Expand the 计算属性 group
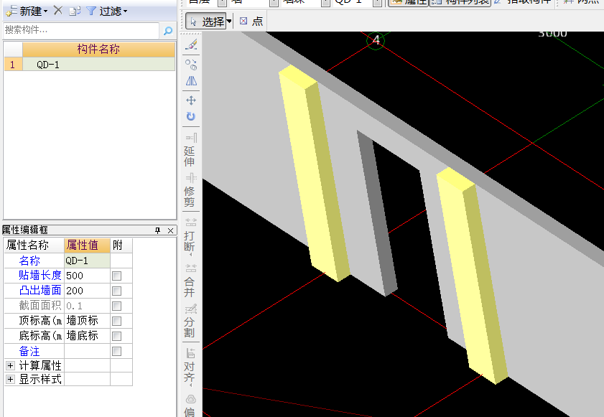604x417 pixels. (x=10, y=365)
